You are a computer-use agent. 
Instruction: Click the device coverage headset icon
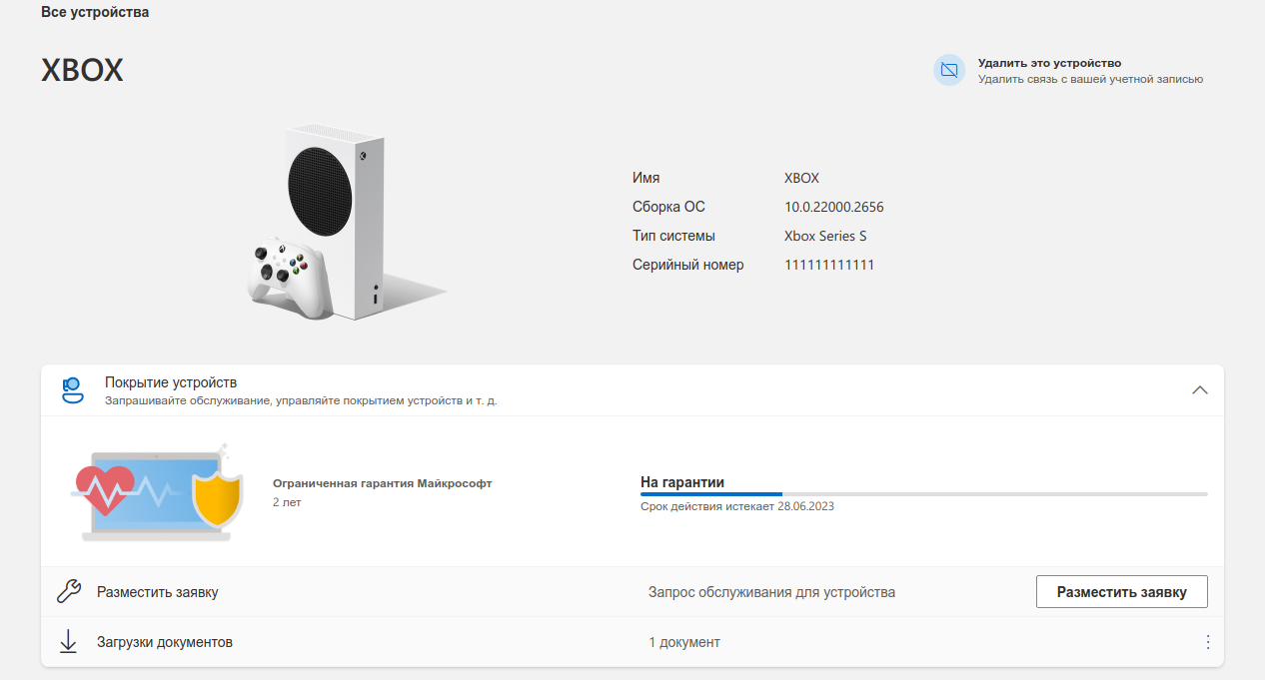(x=72, y=390)
